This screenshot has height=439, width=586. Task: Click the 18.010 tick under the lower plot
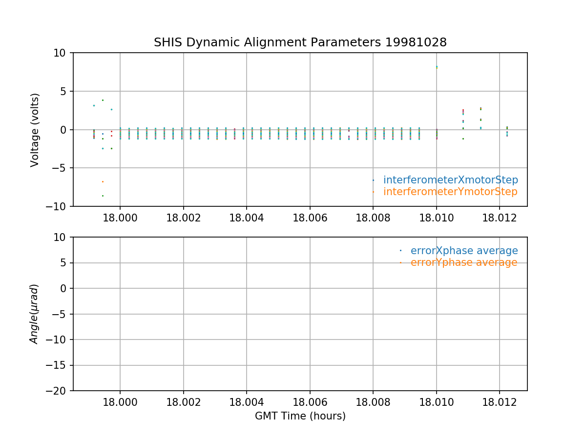(x=436, y=402)
